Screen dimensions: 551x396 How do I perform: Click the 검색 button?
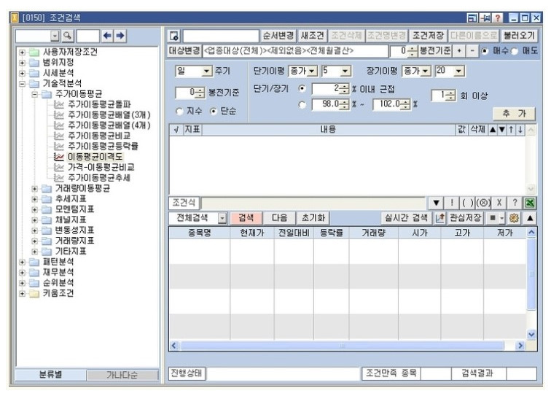pos(246,217)
